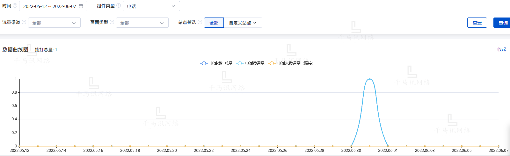Click help icon beside 页面类型 label
510x156 pixels.
112,22
